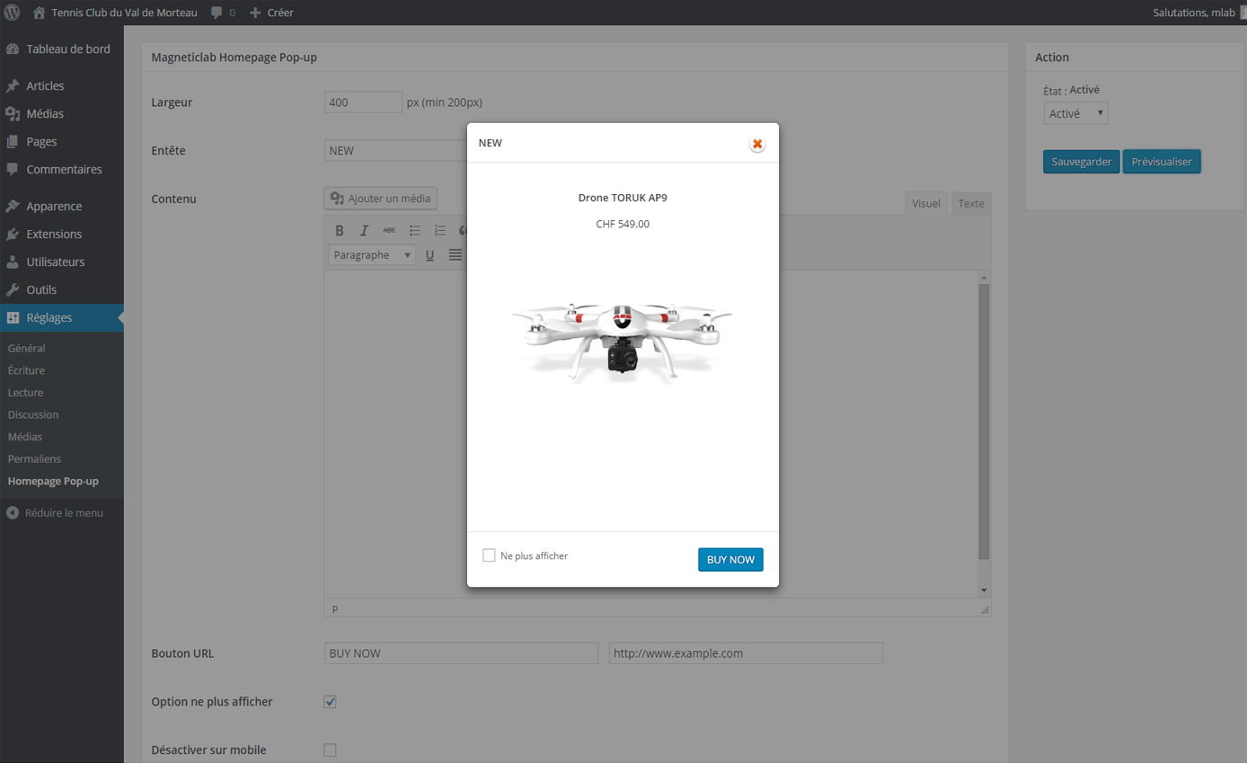Open Médias settings submenu
This screenshot has width=1247, height=763.
pyautogui.click(x=25, y=437)
